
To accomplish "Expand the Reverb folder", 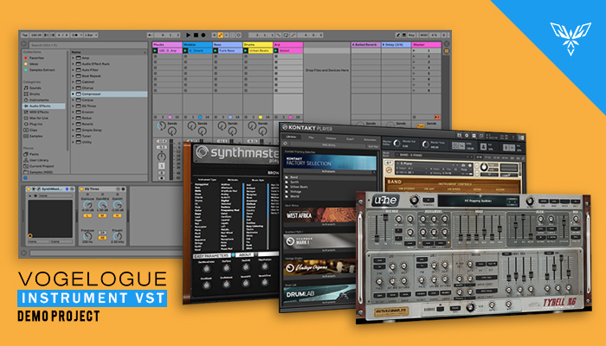I will [x=73, y=124].
